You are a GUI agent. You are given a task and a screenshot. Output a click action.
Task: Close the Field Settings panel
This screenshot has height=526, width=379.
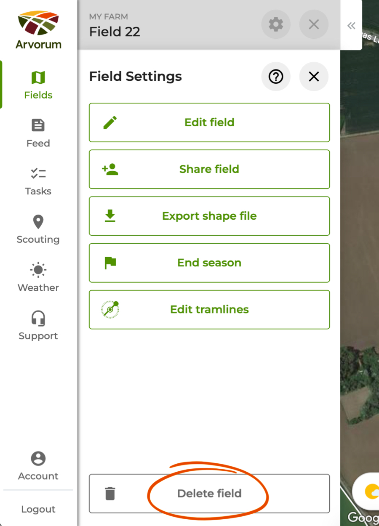coord(314,77)
